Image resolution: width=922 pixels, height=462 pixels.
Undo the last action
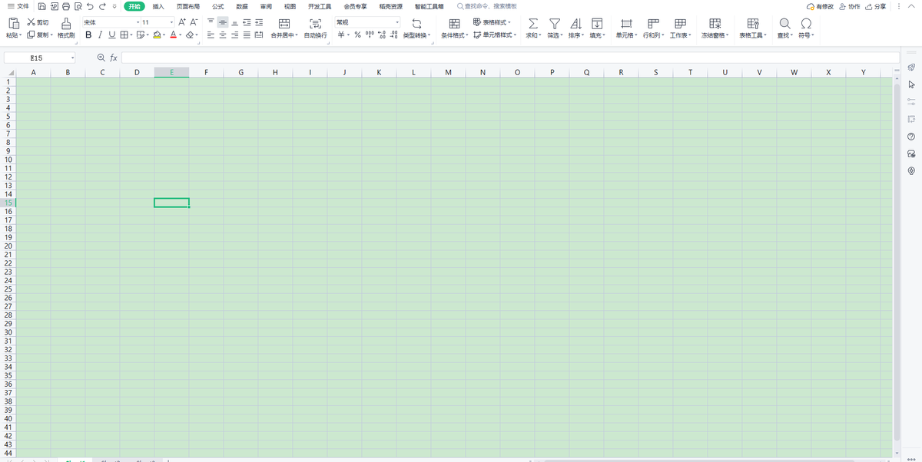[90, 6]
